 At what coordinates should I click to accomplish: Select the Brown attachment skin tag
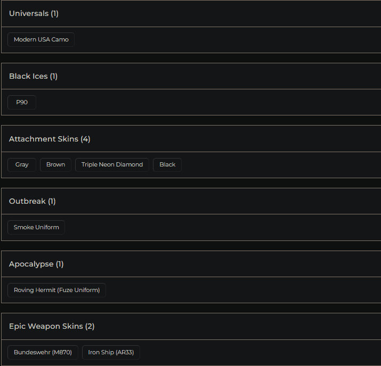[55, 165]
